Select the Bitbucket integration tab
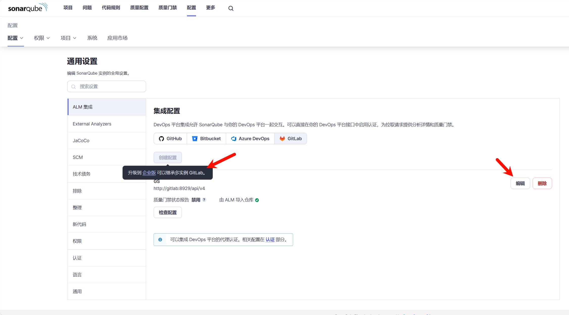569x315 pixels. [206, 139]
